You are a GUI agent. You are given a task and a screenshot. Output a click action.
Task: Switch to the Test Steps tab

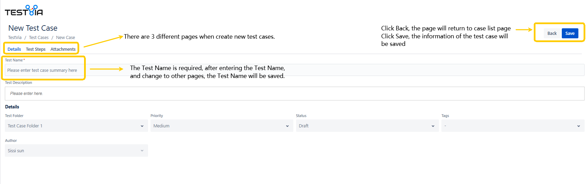point(36,49)
